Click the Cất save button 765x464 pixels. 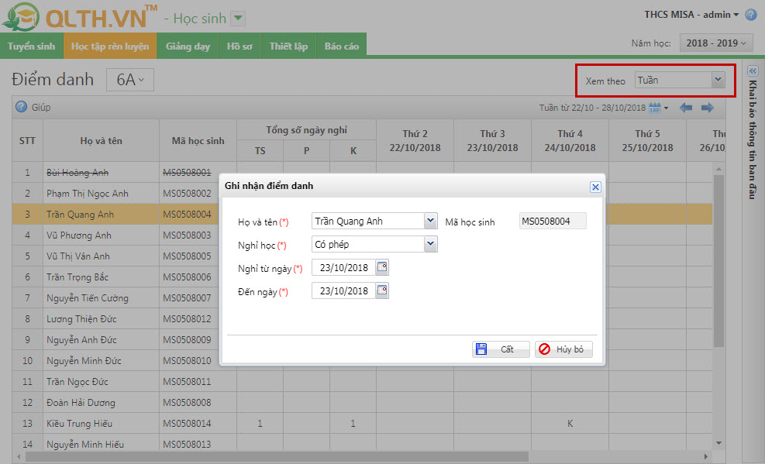click(501, 349)
